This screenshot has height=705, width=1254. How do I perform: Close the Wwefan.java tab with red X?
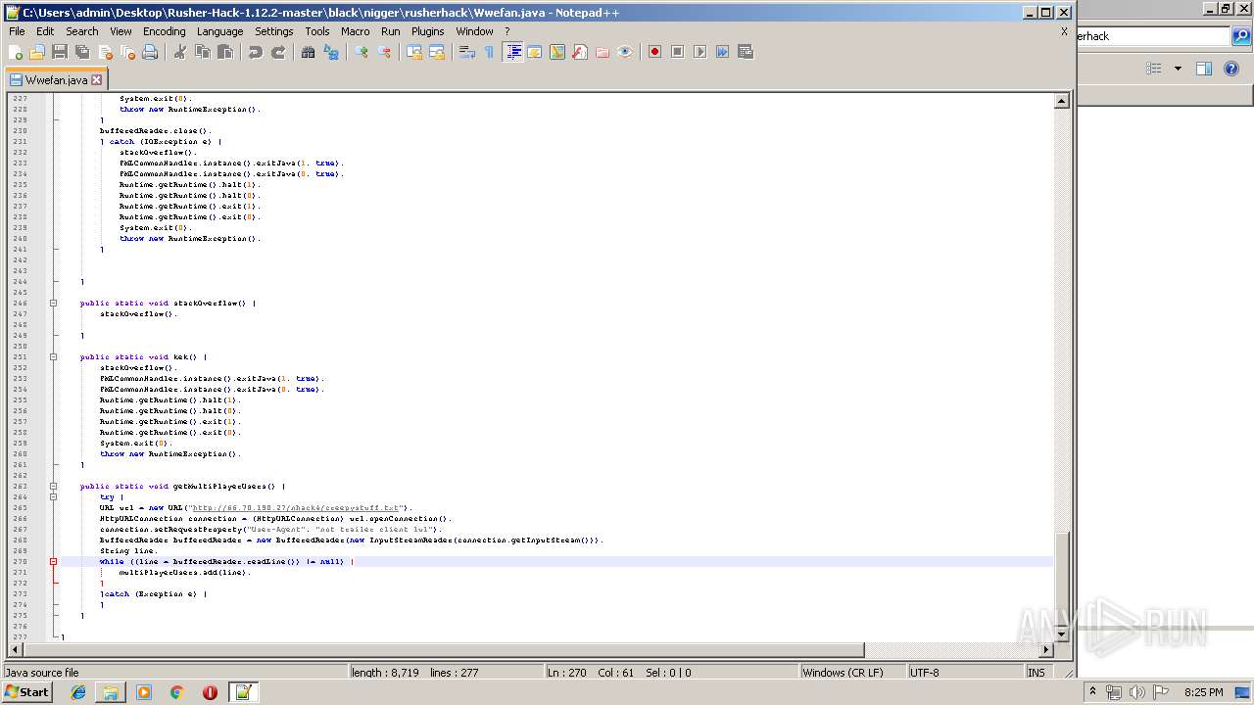click(x=96, y=80)
